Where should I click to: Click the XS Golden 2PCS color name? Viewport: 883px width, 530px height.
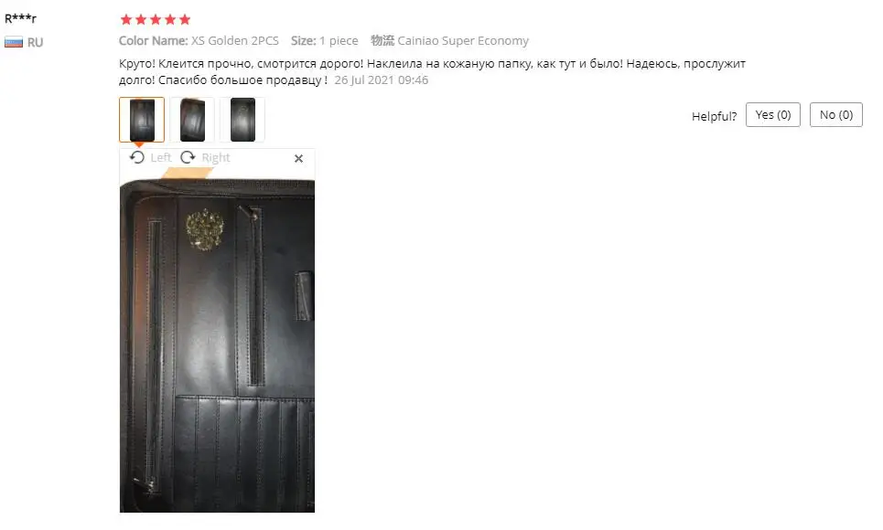coord(235,40)
